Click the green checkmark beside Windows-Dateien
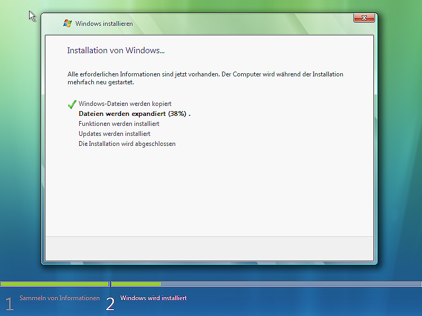 pos(72,104)
